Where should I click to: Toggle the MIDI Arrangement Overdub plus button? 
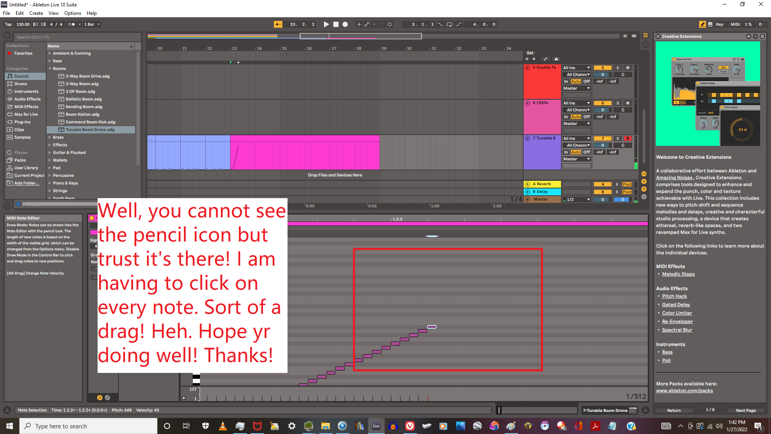click(x=359, y=25)
